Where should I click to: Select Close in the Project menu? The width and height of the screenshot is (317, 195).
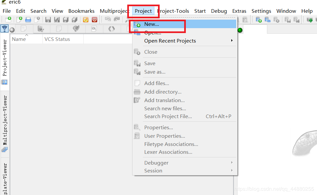pyautogui.click(x=185, y=52)
